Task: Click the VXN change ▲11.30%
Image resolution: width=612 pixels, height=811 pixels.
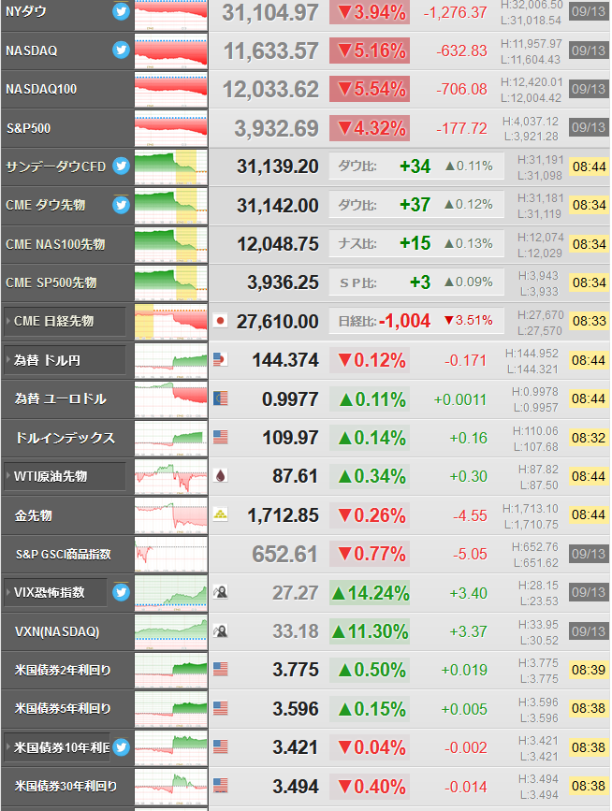Action: (370, 631)
